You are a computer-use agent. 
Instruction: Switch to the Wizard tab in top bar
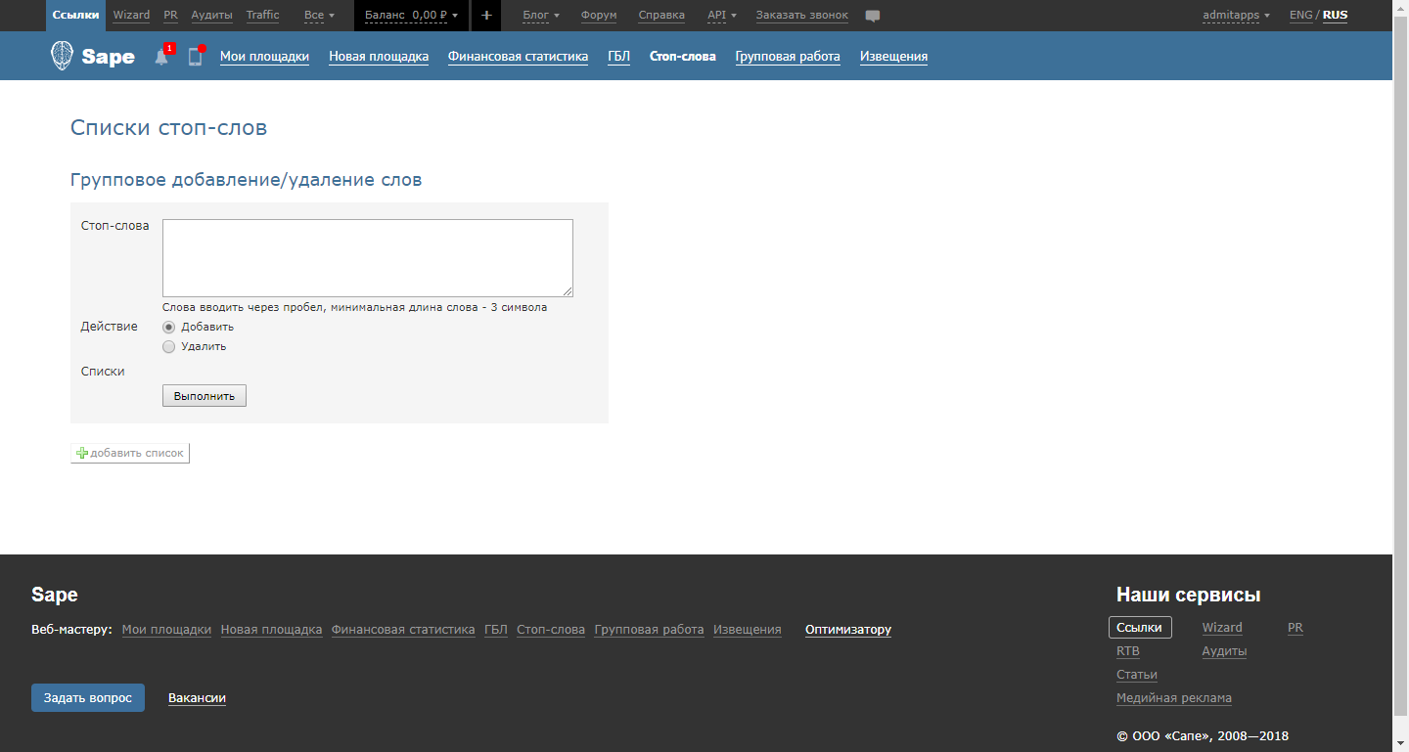click(131, 15)
